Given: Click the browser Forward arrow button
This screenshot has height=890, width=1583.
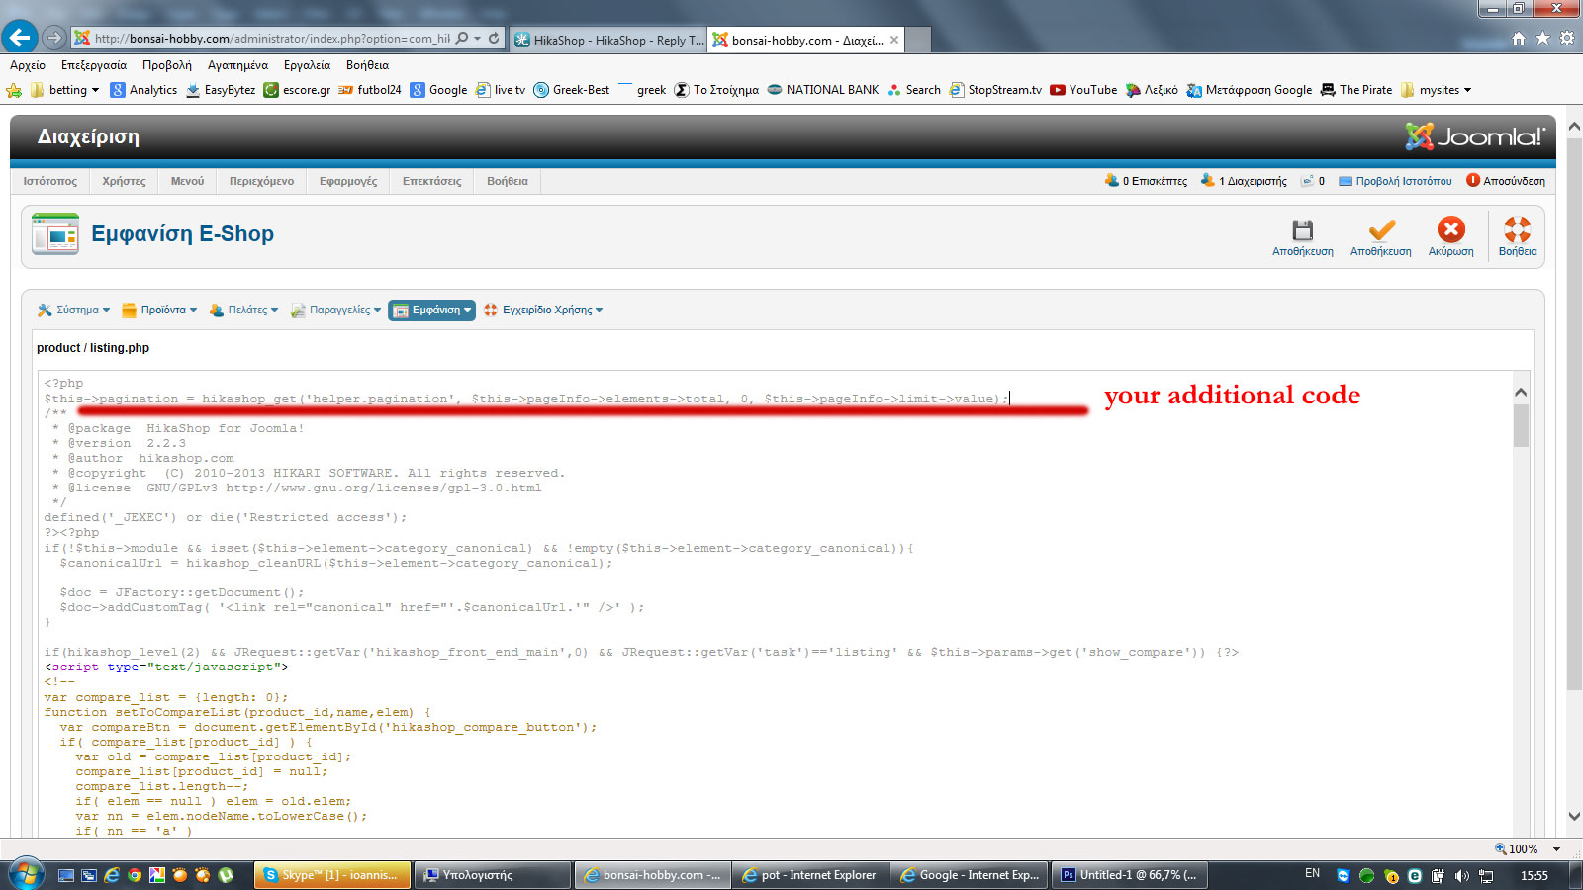Looking at the screenshot, I should click(x=54, y=38).
